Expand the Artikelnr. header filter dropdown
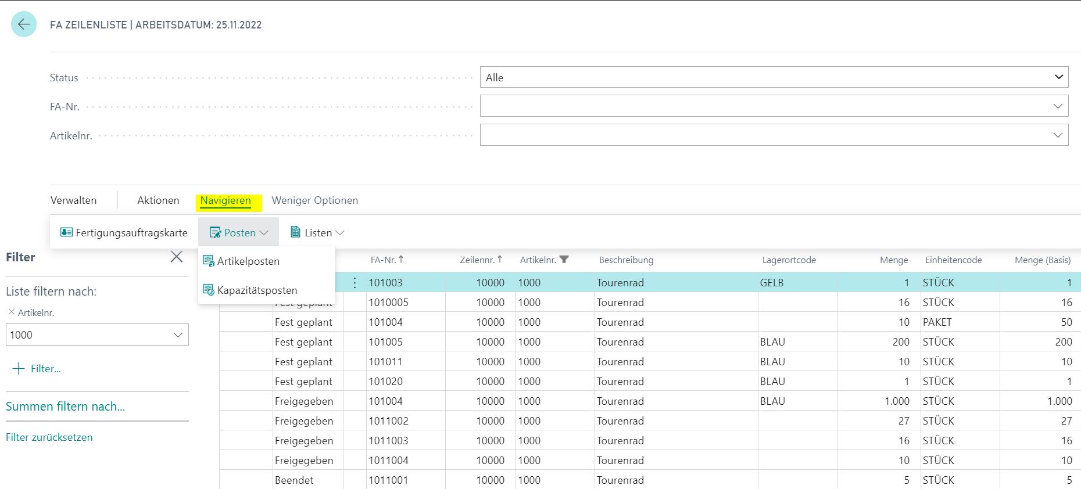1081x489 pixels. (x=1058, y=135)
